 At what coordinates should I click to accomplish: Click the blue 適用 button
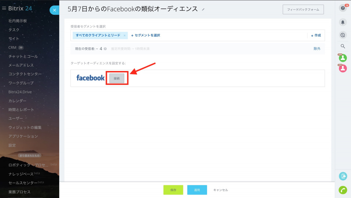197,190
